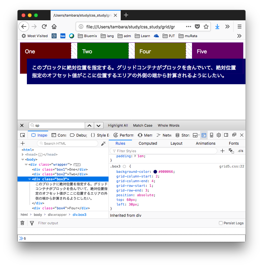Toggle pseudo-class panel

[231, 151]
